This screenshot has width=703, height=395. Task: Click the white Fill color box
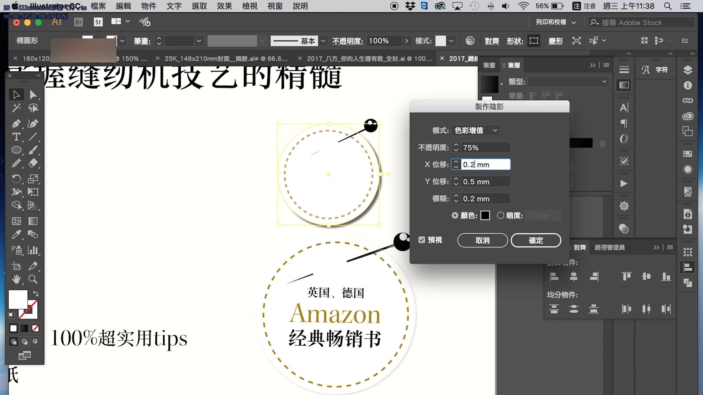[x=18, y=300]
